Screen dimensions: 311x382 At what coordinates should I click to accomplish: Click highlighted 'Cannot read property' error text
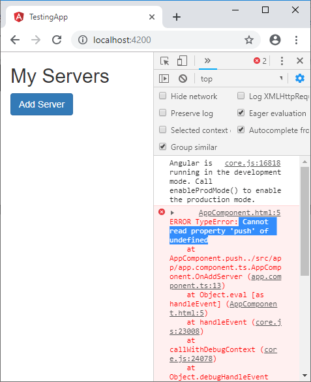pos(223,231)
